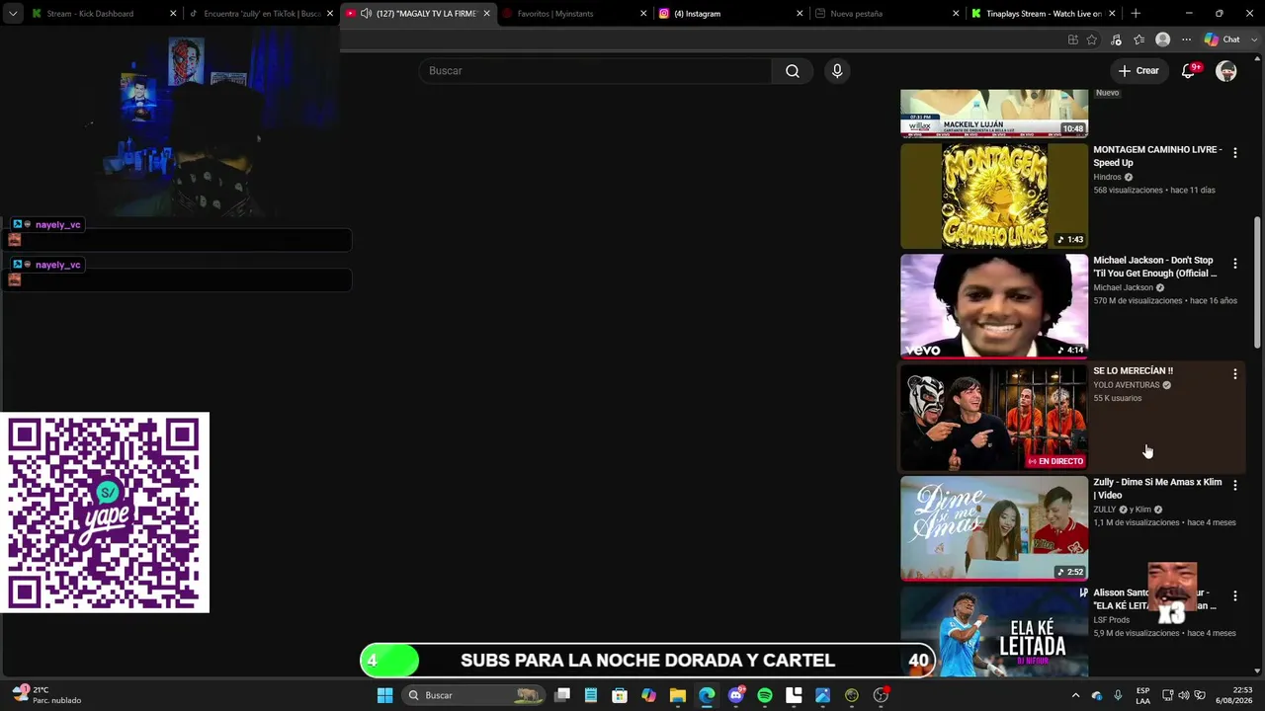Open the Michael Jackson video title link
Screen dimensions: 1265x711
pyautogui.click(x=1154, y=267)
